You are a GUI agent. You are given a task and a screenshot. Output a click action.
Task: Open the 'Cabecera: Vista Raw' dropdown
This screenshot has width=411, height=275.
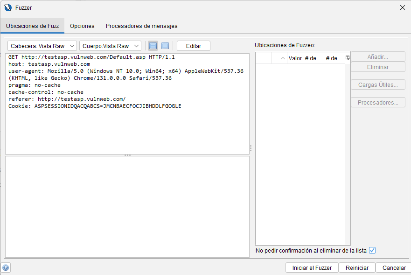click(x=42, y=46)
